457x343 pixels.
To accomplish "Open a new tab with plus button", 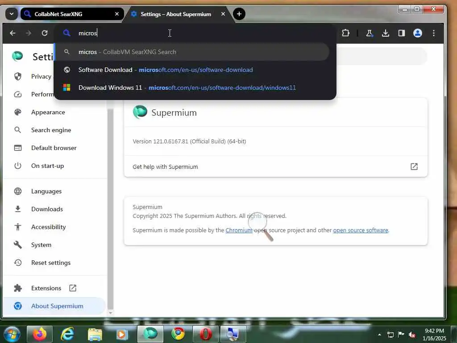I will pyautogui.click(x=239, y=14).
